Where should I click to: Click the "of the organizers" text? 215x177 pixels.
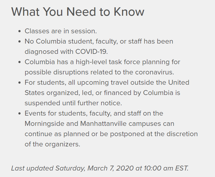(52, 144)
